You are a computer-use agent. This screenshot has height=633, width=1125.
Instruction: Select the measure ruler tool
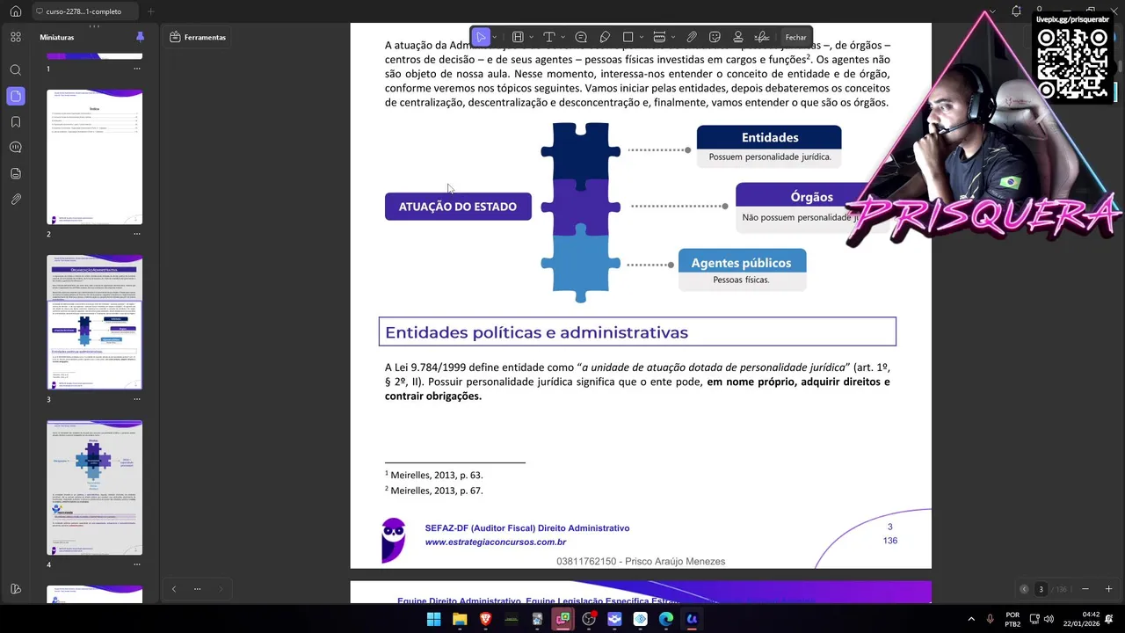[x=659, y=37]
